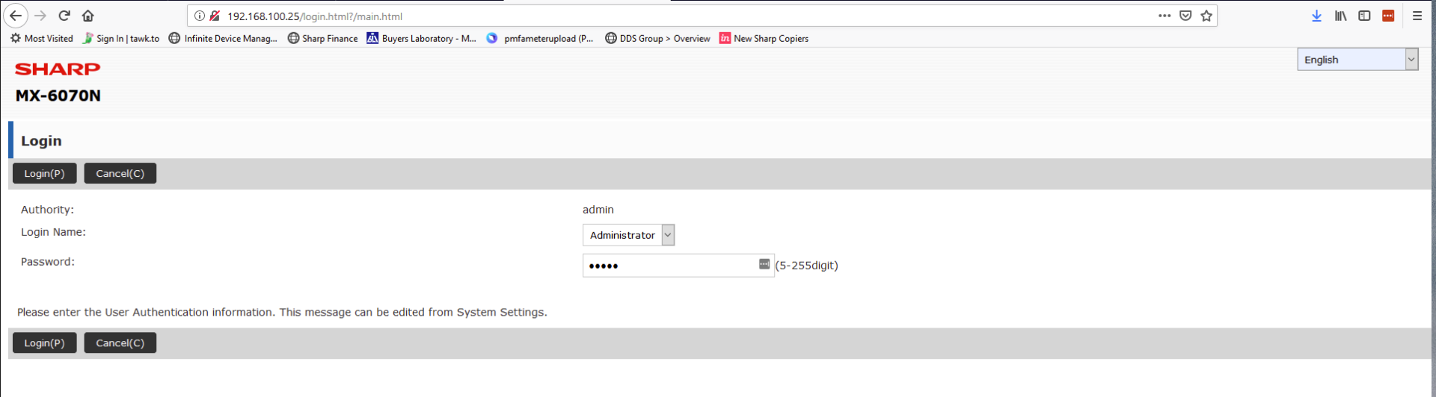Click the URL address bar
This screenshot has height=397, width=1436.
coord(673,16)
